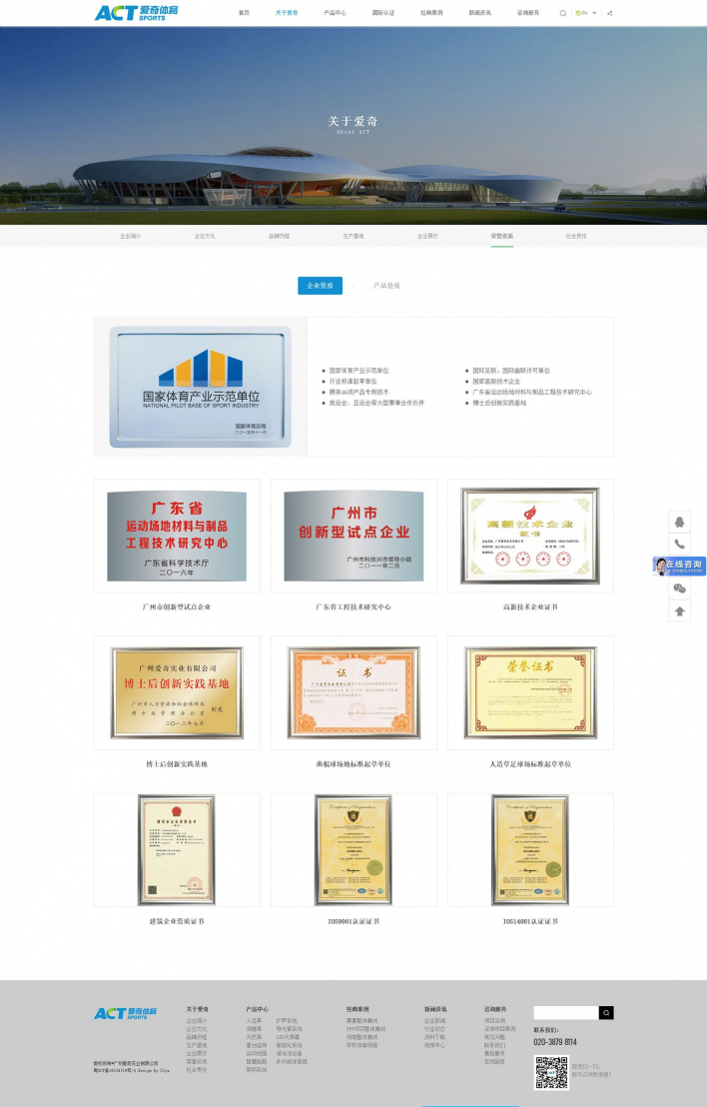The image size is (707, 1107).
Task: View the 博士后创新实践基地 plaque image
Action: click(x=177, y=692)
